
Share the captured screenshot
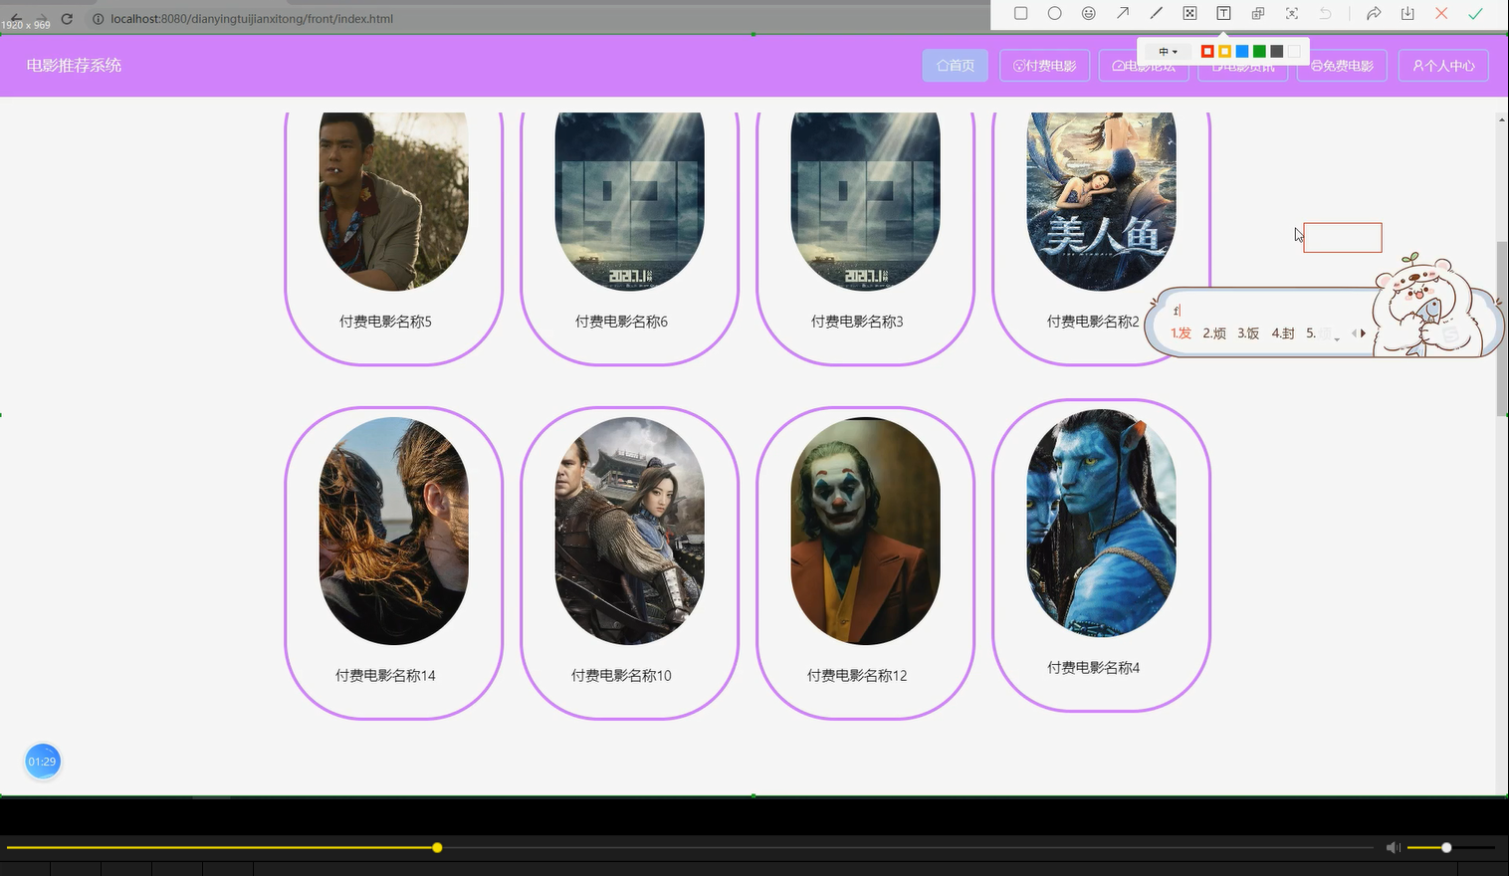(x=1374, y=13)
